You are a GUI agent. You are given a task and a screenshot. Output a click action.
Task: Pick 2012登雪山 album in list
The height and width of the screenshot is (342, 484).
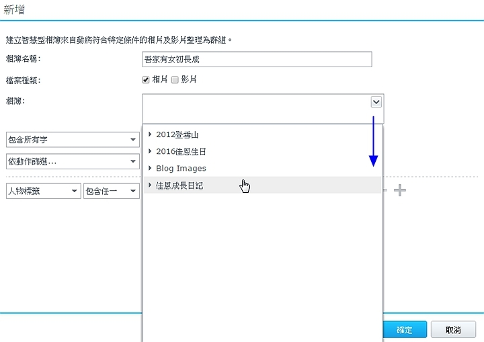pyautogui.click(x=177, y=134)
